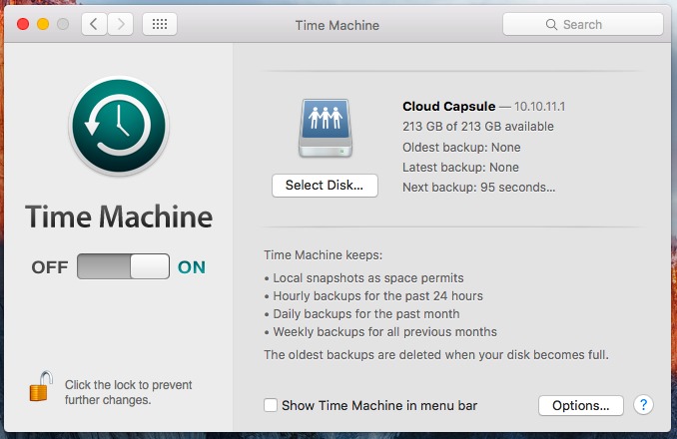Click the large Time Machine title in sidebar
The width and height of the screenshot is (677, 439).
119,217
